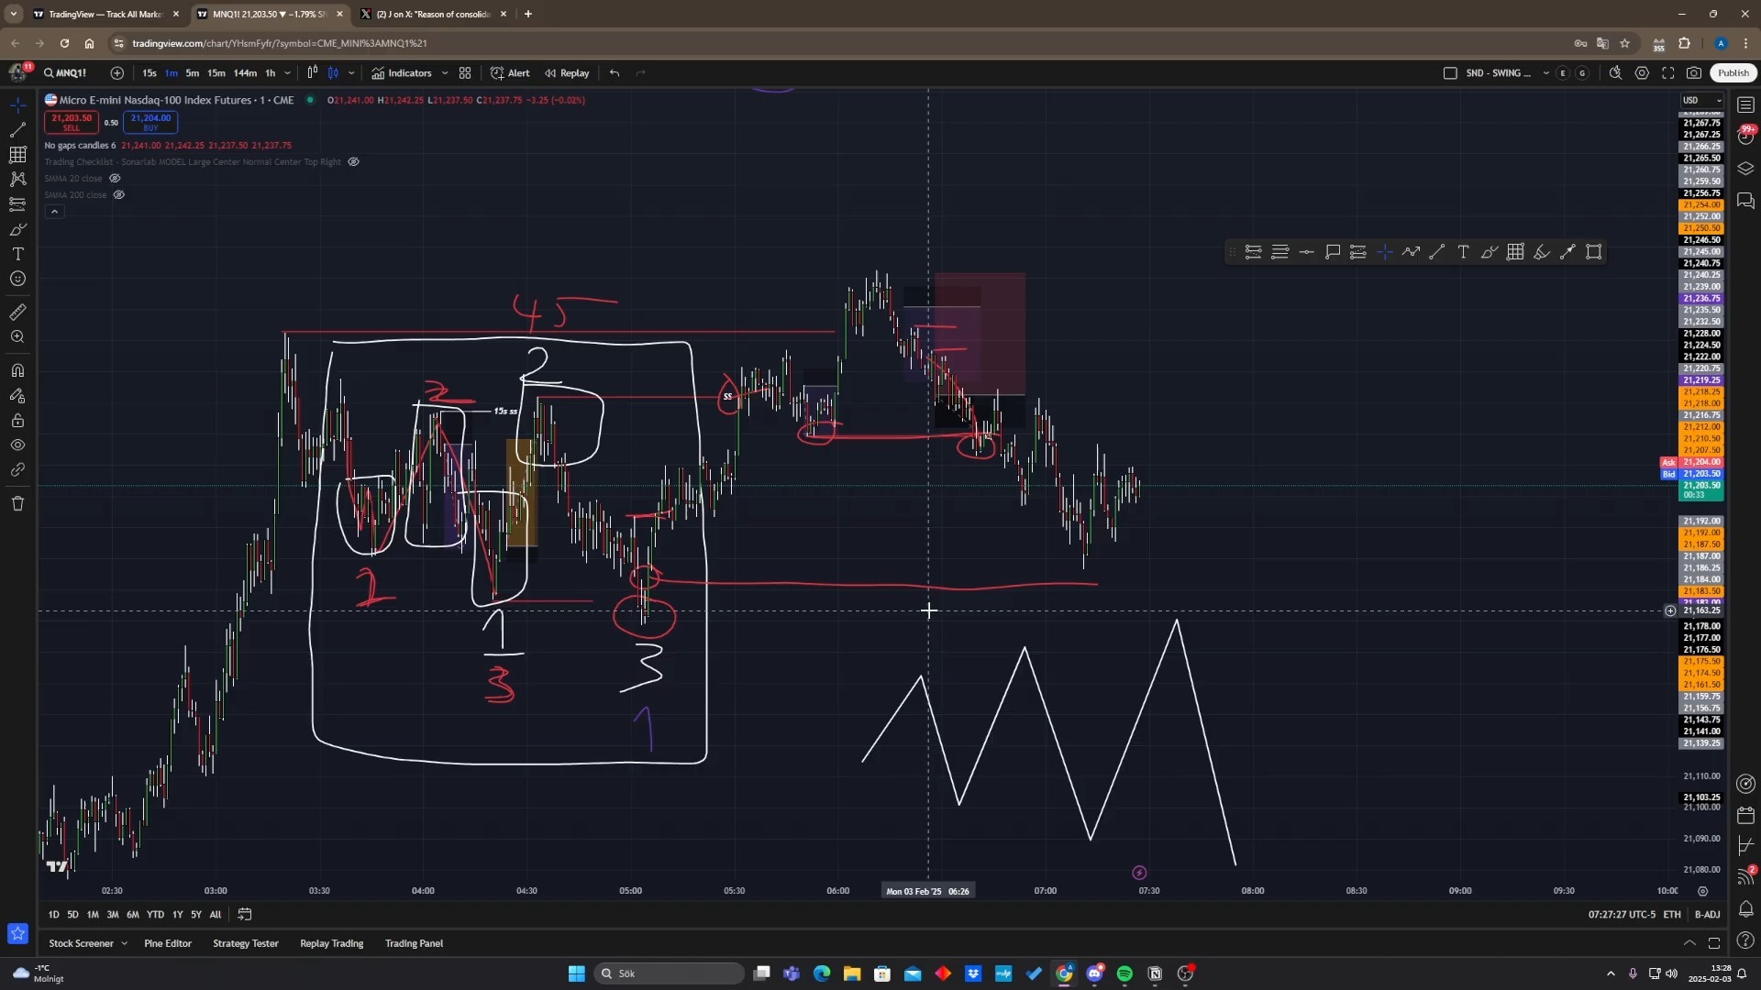Open the layout setup grid icon
The height and width of the screenshot is (990, 1761).
tap(465, 73)
